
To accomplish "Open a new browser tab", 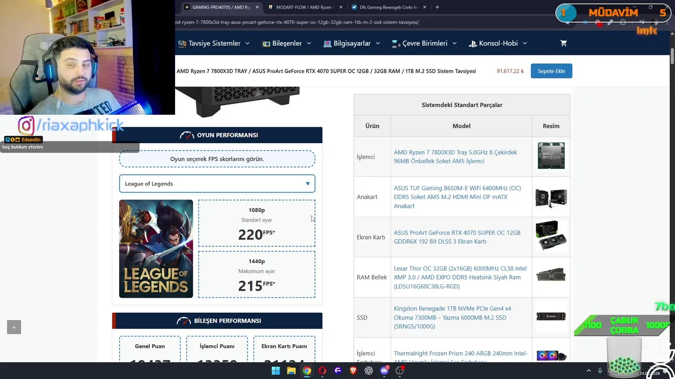I will (437, 7).
